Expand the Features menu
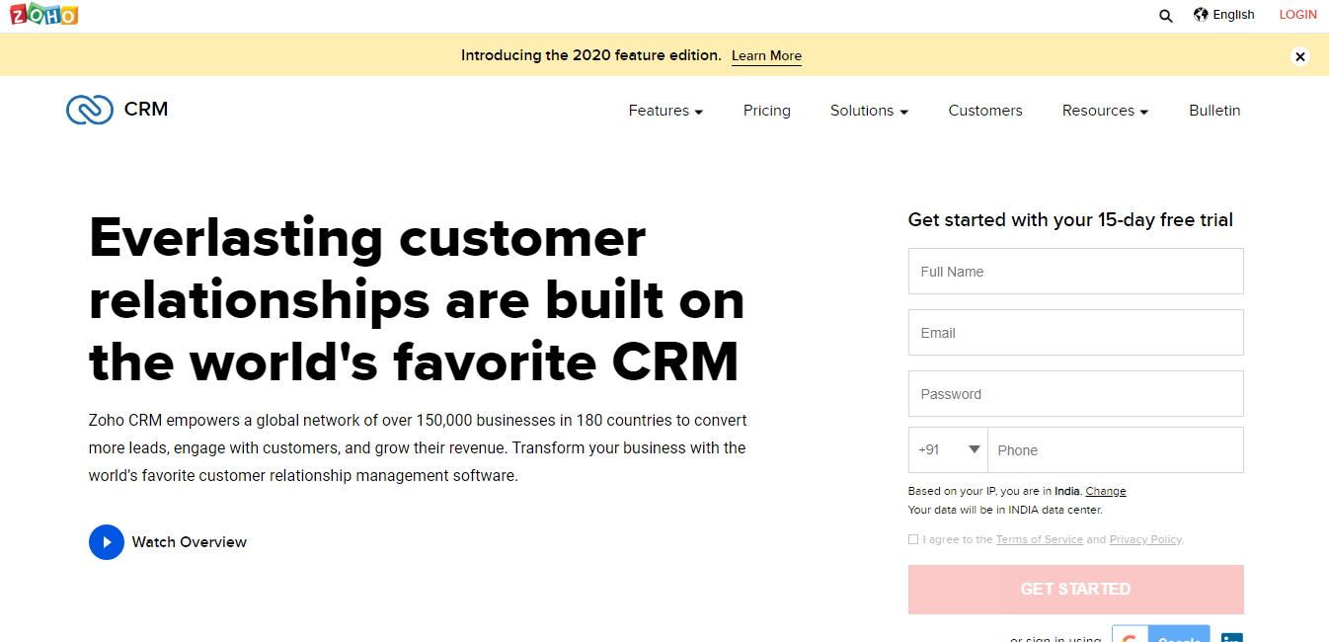The height and width of the screenshot is (642, 1329). pos(665,111)
